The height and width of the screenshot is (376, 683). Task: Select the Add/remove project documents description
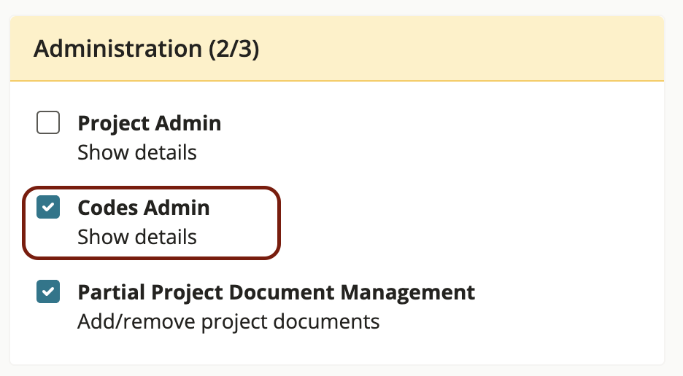tap(228, 321)
